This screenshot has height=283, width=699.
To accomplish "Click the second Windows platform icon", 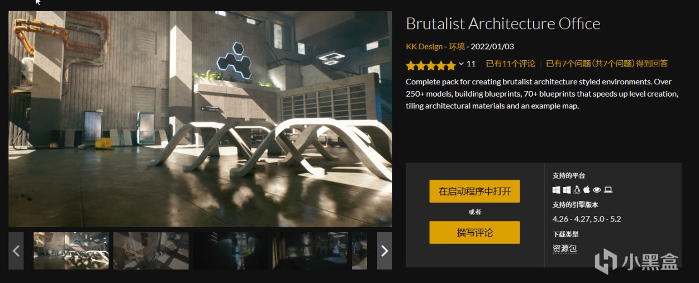I will [x=567, y=190].
